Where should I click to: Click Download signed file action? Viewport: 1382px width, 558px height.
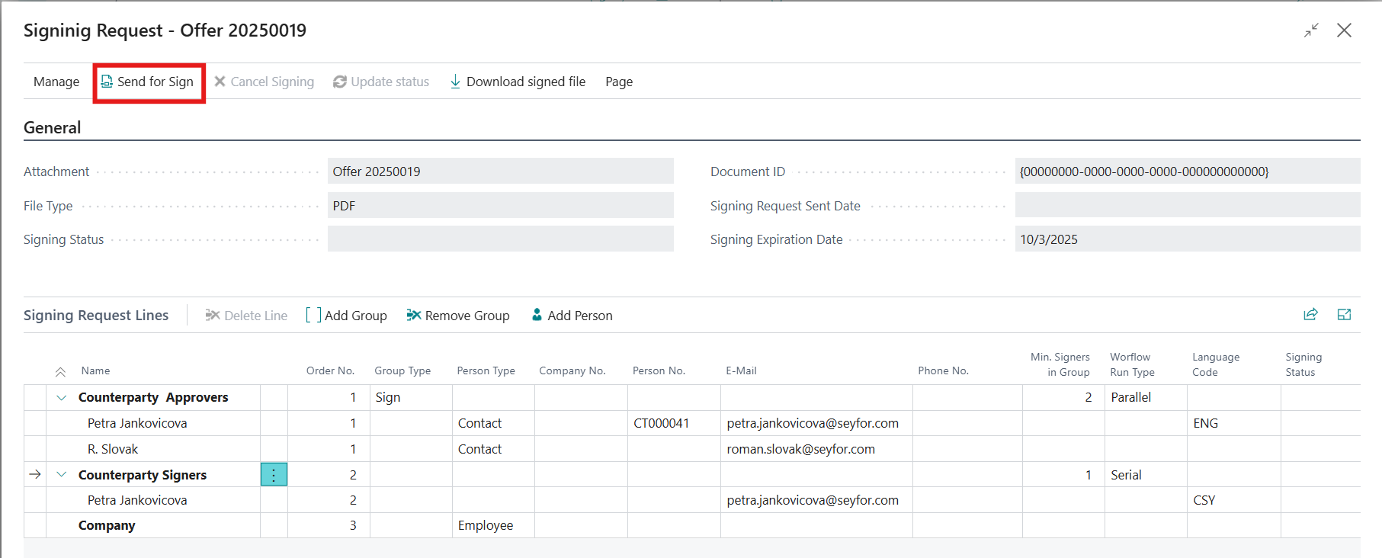(518, 82)
